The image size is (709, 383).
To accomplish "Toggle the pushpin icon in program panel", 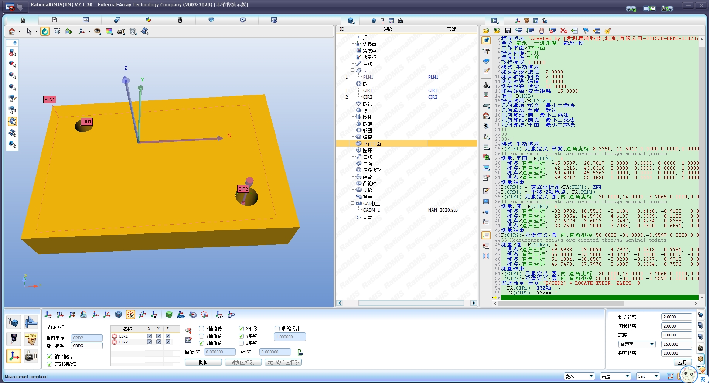I will point(486,40).
